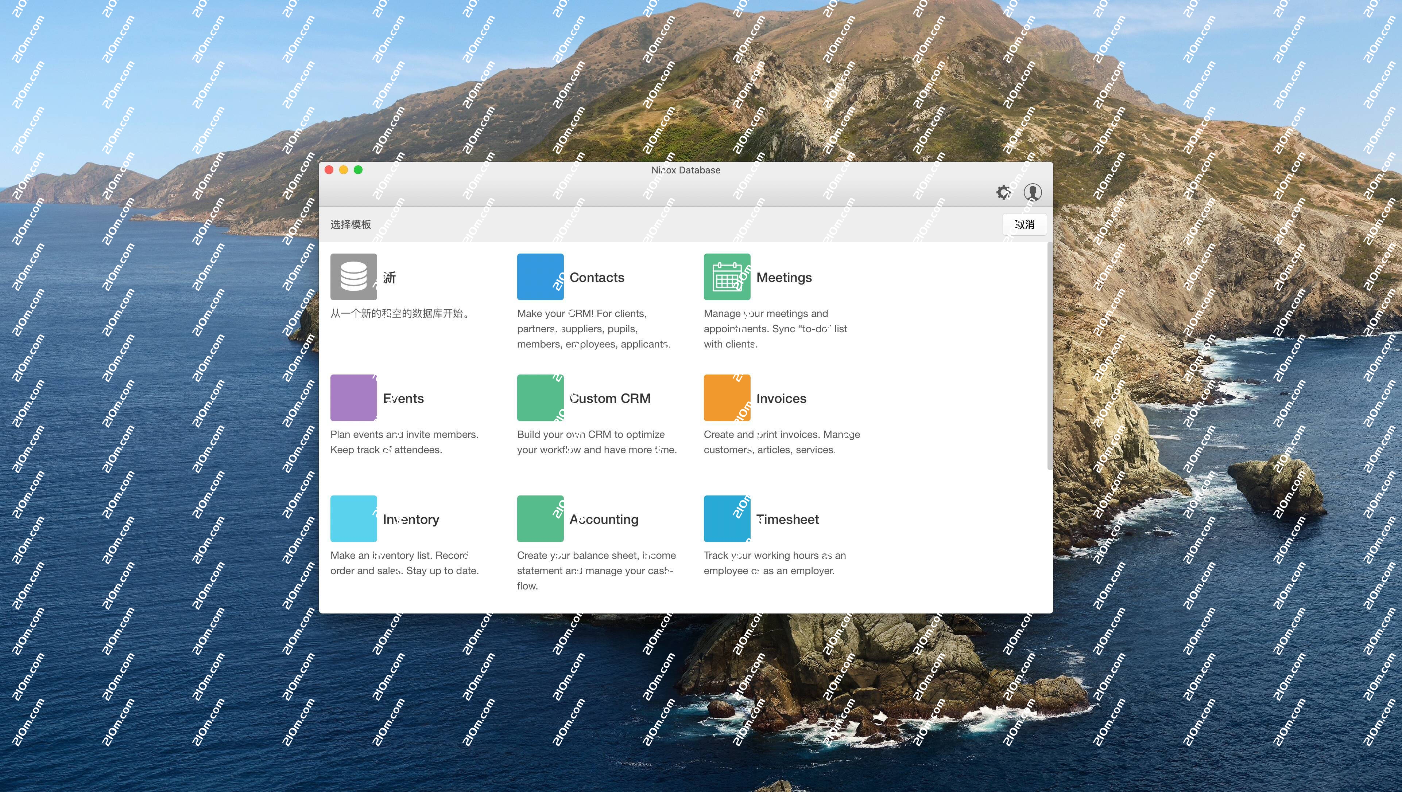Select the cyan Inventory template icon
This screenshot has width=1402, height=792.
click(353, 518)
